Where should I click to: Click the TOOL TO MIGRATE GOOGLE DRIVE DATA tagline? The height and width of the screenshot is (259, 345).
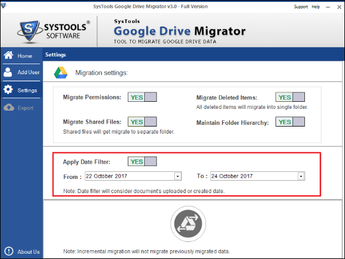165,42
